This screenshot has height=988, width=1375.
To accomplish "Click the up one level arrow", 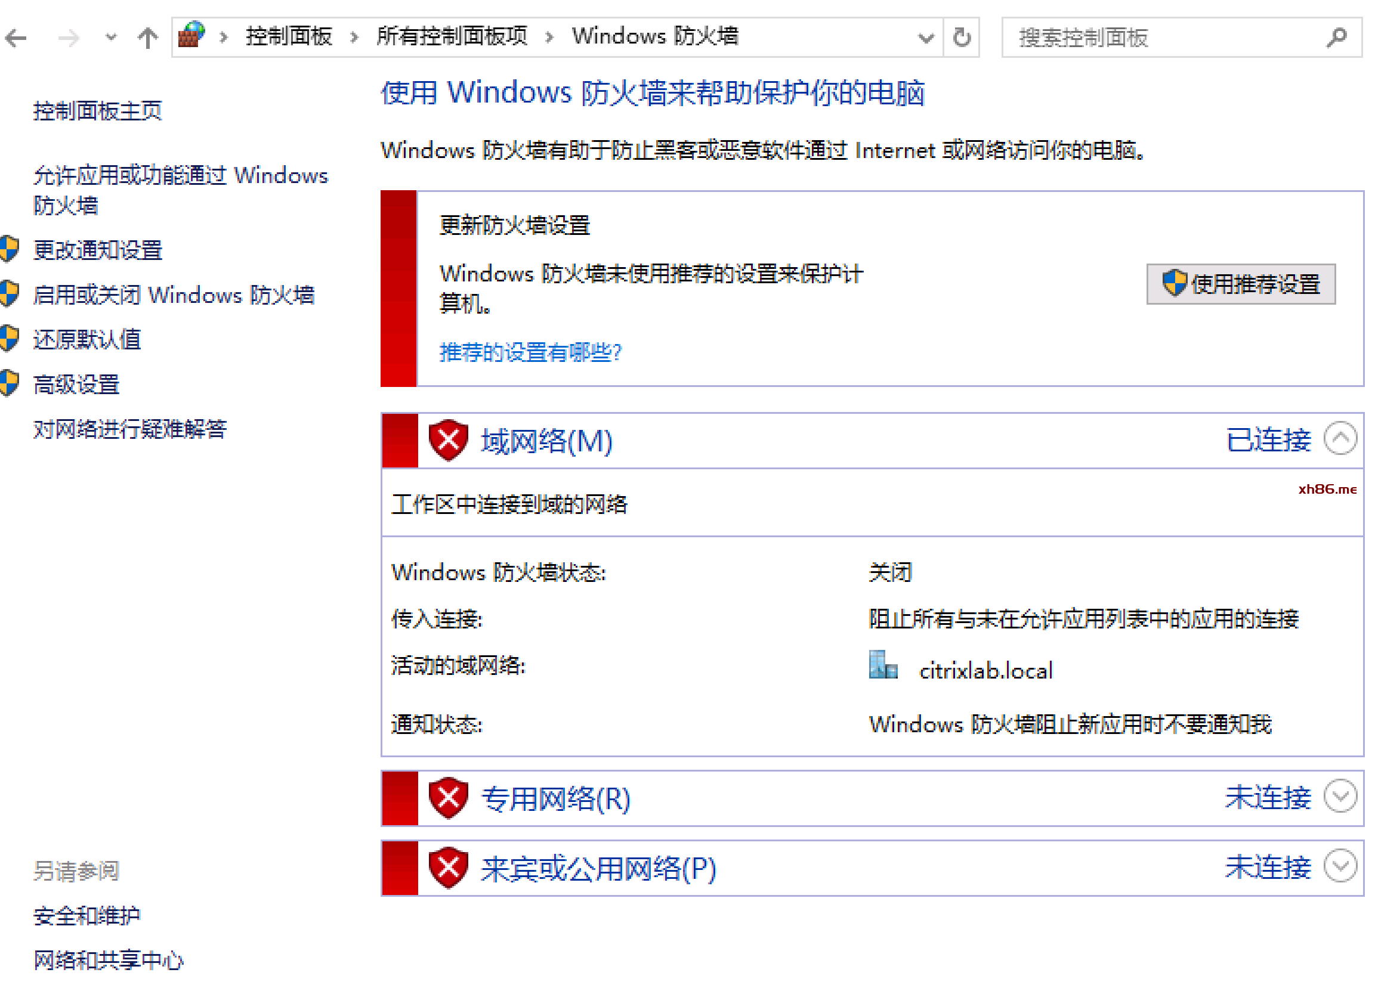I will click(x=147, y=38).
